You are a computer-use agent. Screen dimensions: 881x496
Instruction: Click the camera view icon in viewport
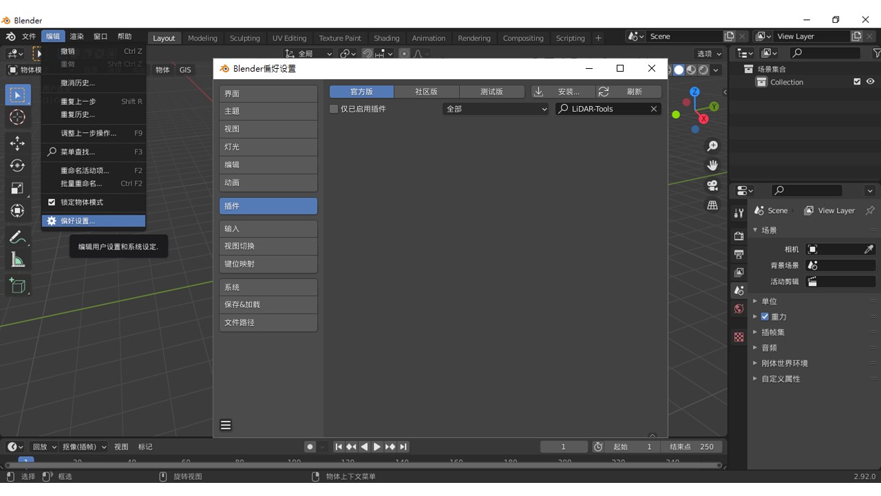(x=712, y=185)
